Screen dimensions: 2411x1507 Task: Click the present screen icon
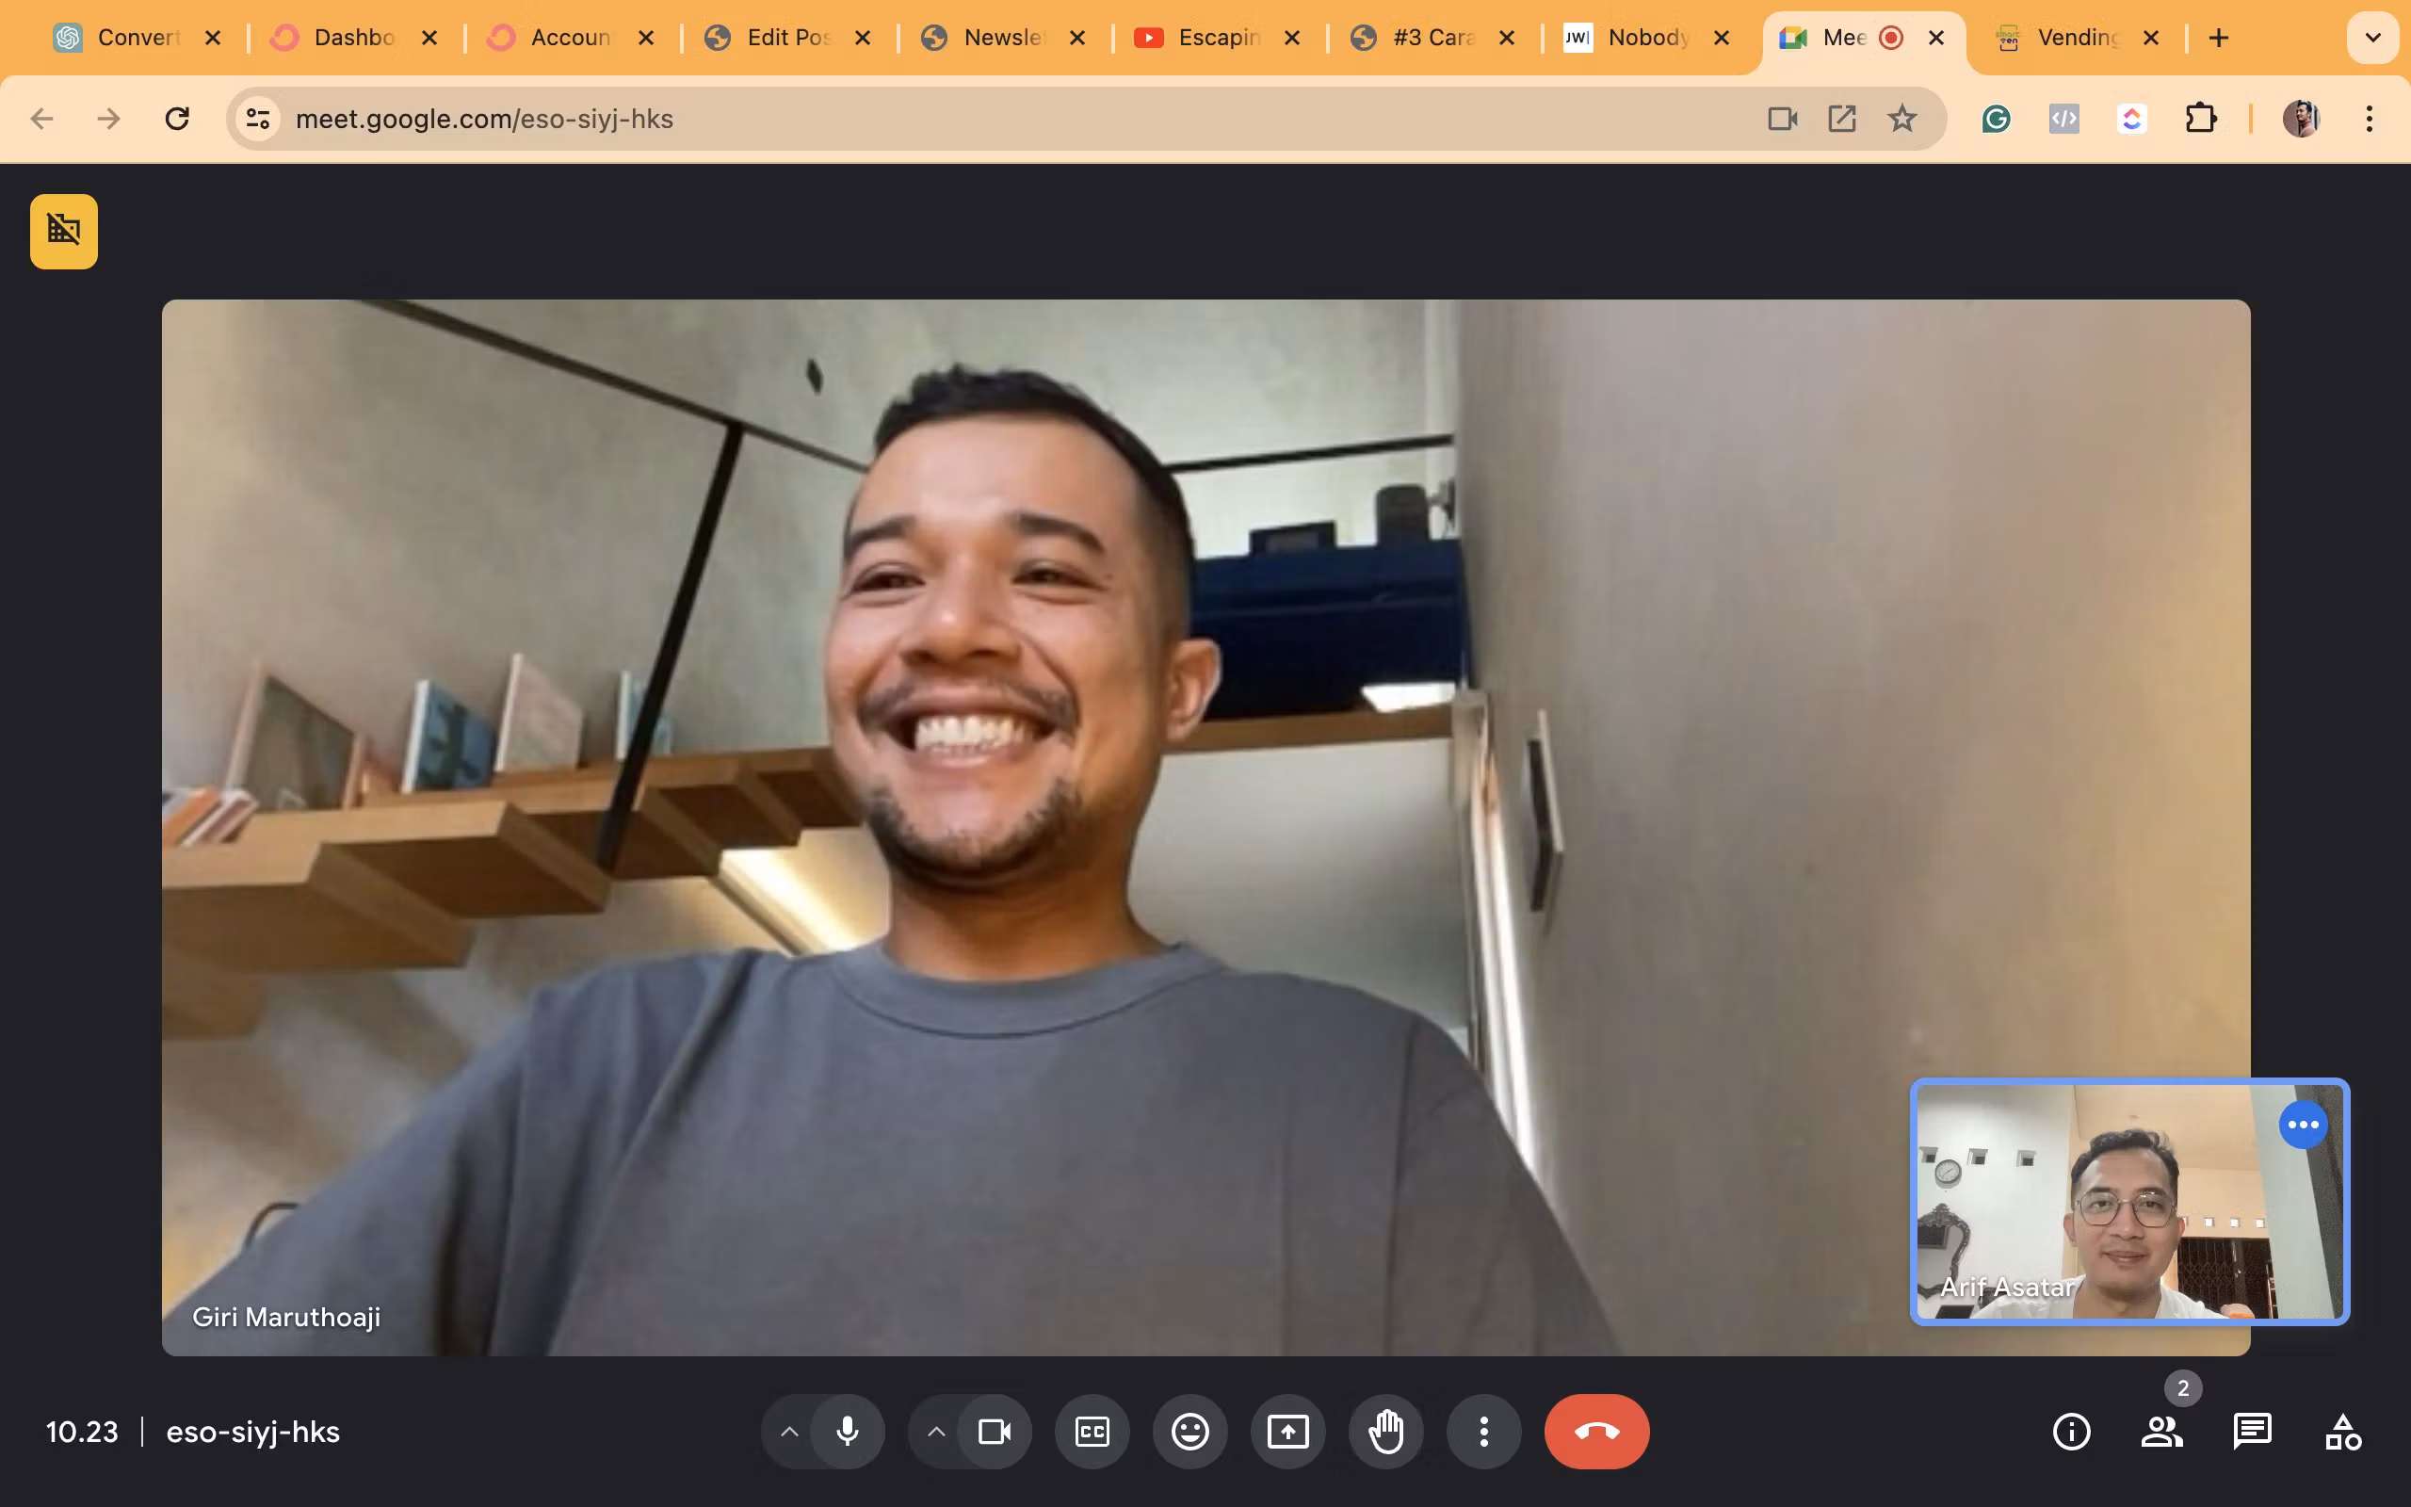[1287, 1432]
